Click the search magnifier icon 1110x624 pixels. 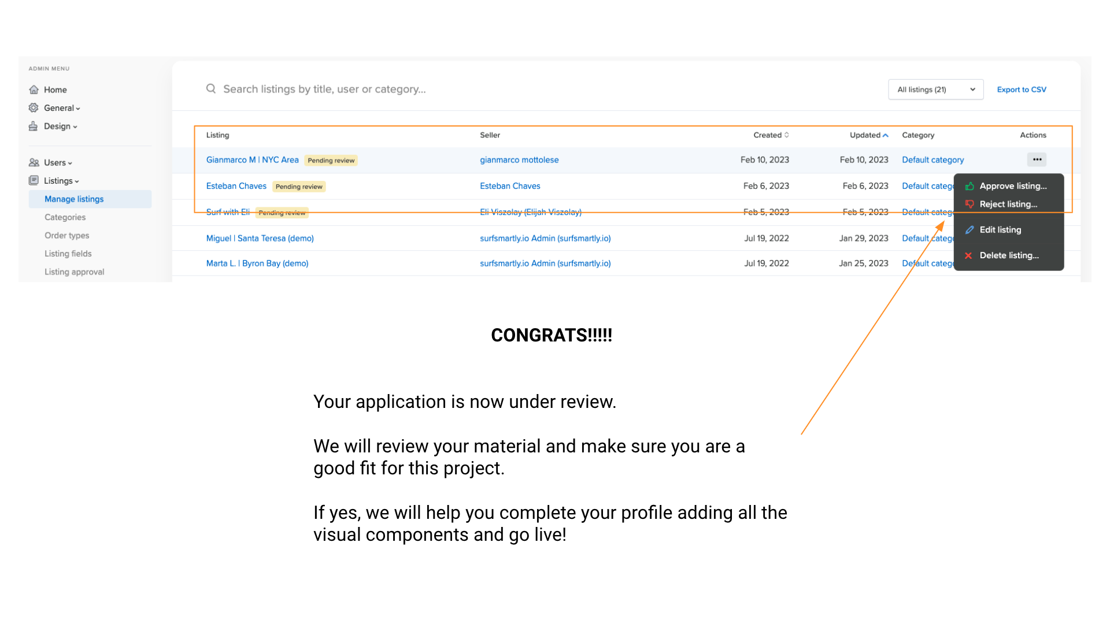(x=211, y=88)
